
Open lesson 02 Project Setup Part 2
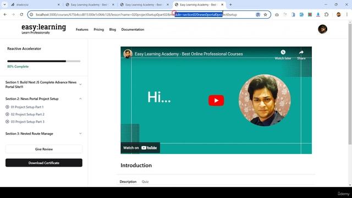[28, 114]
